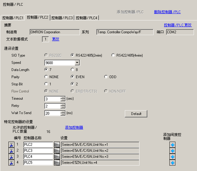
Task: Select RS422/485(4wire) SIO type
Action: (x=113, y=55)
